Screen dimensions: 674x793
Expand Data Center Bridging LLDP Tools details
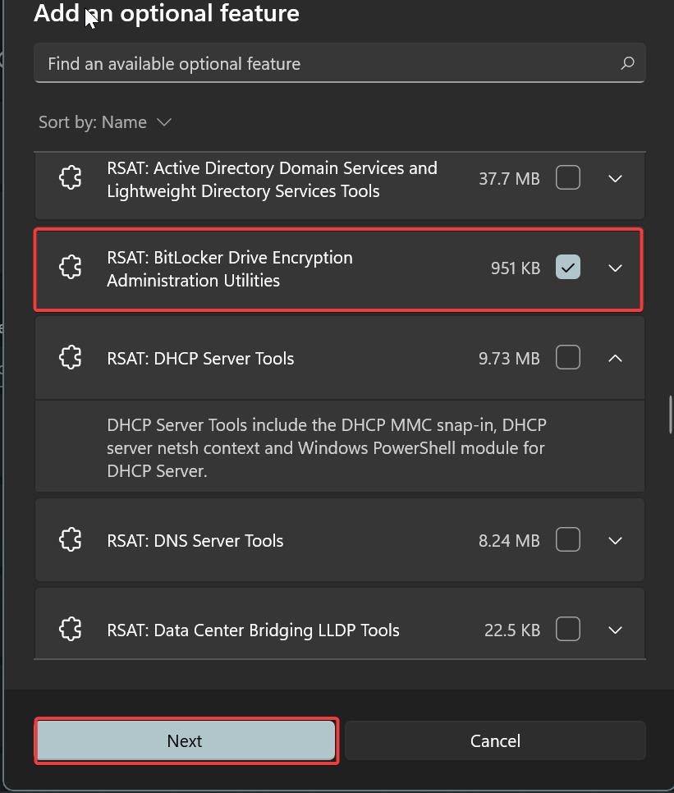point(615,629)
